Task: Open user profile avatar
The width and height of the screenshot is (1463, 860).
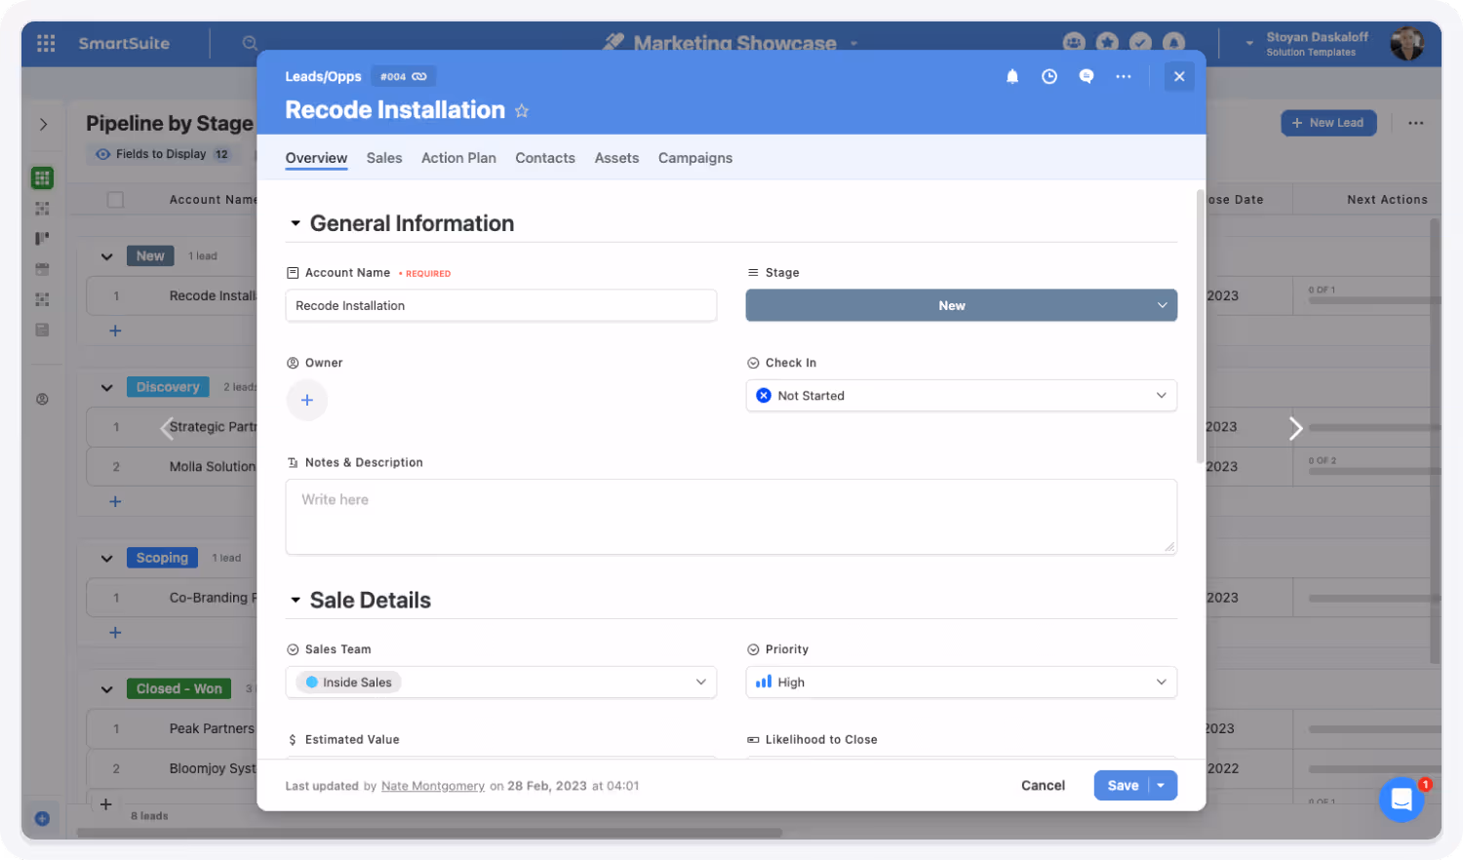Action: (x=1406, y=43)
